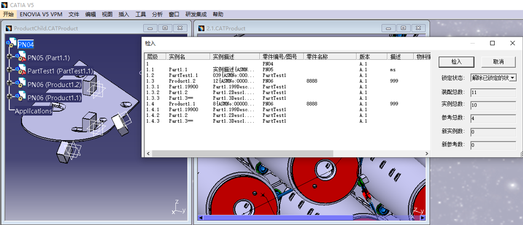The width and height of the screenshot is (523, 225).
Task: Open the 锁定状态 dropdown
Action: click(513, 78)
